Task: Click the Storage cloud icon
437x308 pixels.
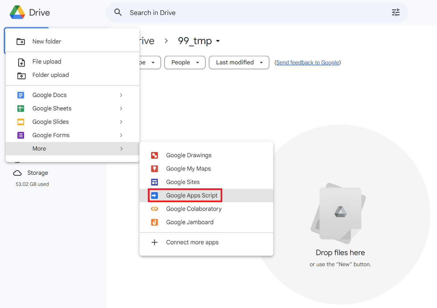Action: pyautogui.click(x=17, y=173)
